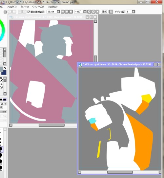
Task: Click the swatch panel's scroll down arrow
Action: [x=5, y=64]
